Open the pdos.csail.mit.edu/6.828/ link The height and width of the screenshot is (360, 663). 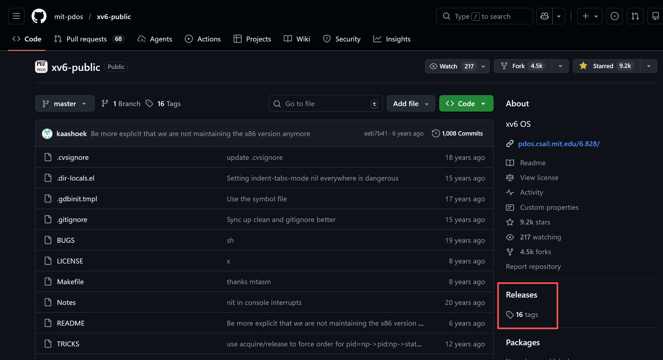559,144
